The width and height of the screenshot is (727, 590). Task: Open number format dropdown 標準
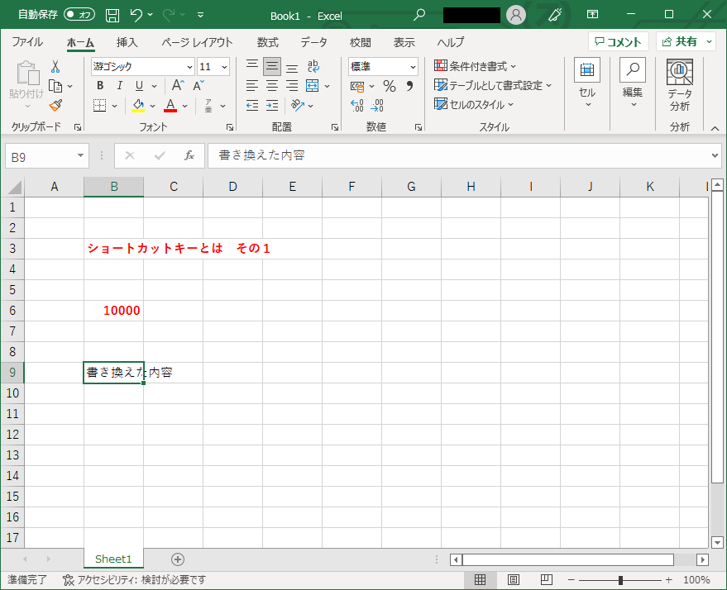click(413, 67)
